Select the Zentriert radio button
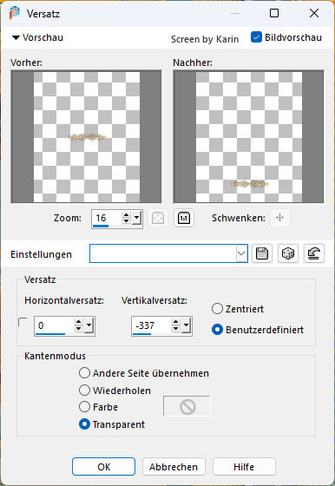The height and width of the screenshot is (486, 335). pyautogui.click(x=217, y=309)
